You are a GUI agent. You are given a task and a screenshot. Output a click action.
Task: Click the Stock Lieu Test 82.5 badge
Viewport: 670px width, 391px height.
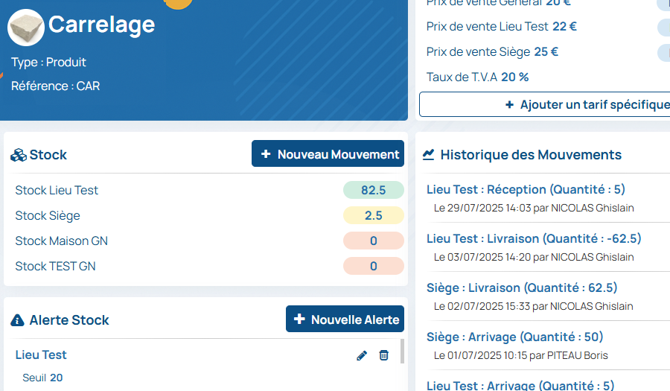point(373,190)
